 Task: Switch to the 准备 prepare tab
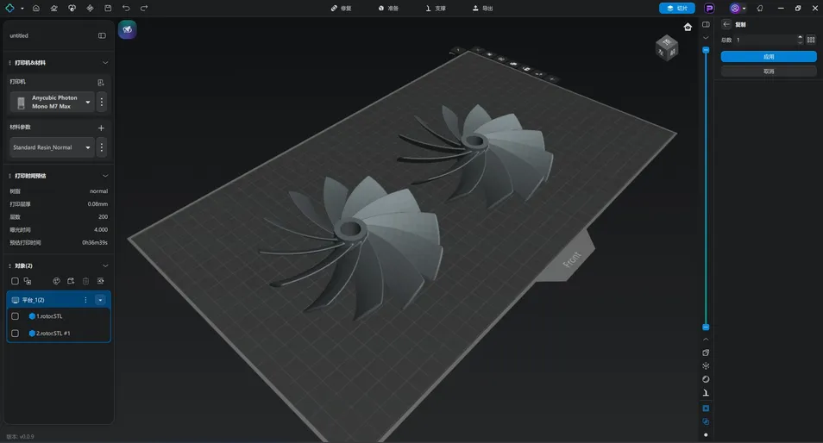(388, 9)
